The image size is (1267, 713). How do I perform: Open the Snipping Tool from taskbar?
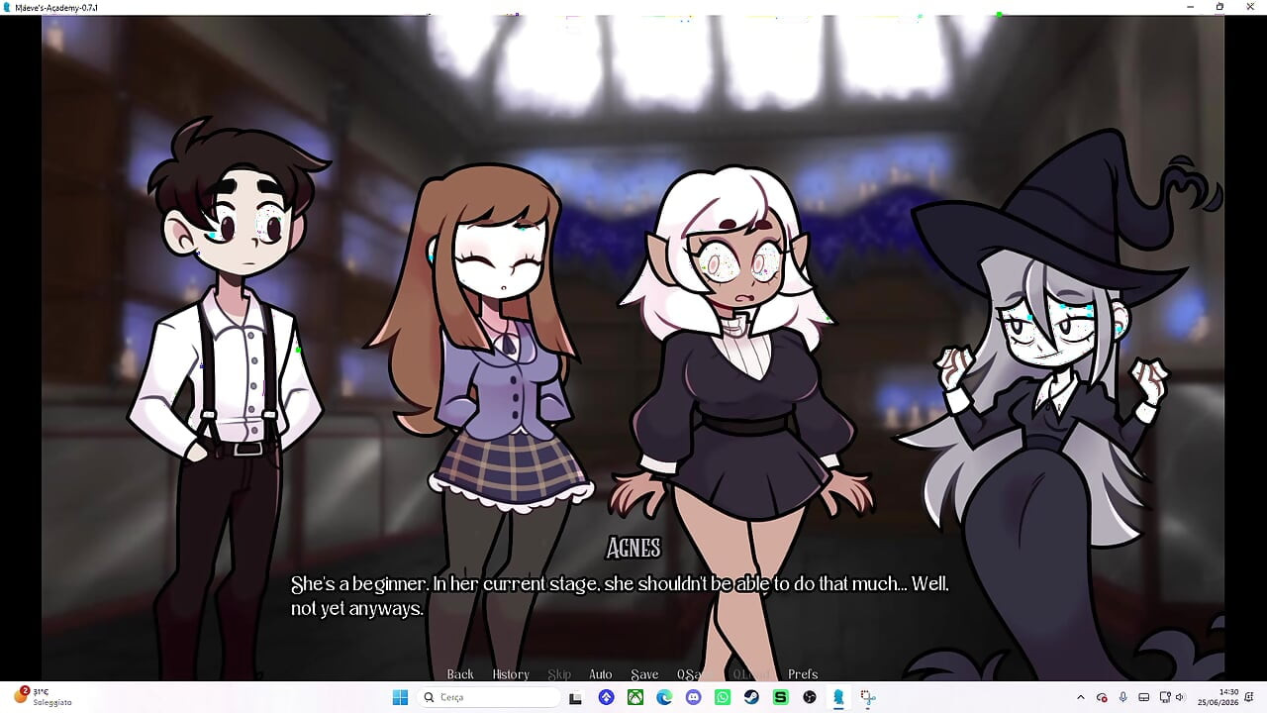[x=868, y=697]
